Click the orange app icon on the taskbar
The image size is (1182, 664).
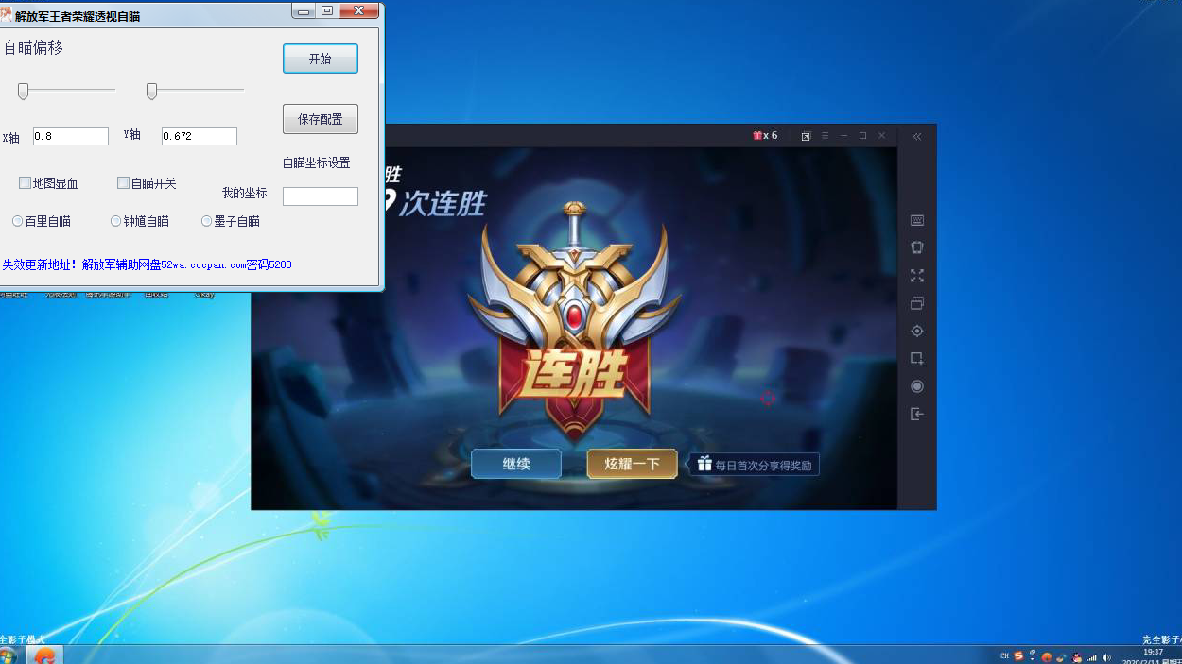pyautogui.click(x=44, y=655)
